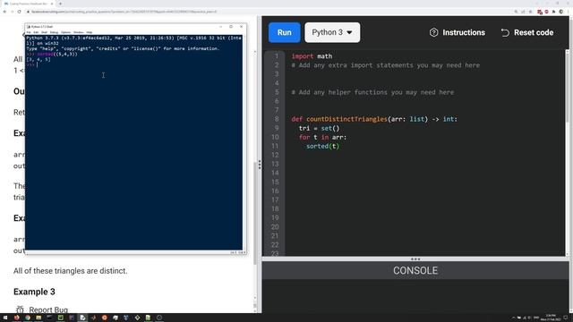The width and height of the screenshot is (573, 322).
Task: Click the browser forward arrow
Action: click(x=12, y=12)
